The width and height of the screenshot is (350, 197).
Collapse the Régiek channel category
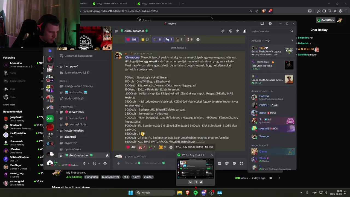click(65, 81)
